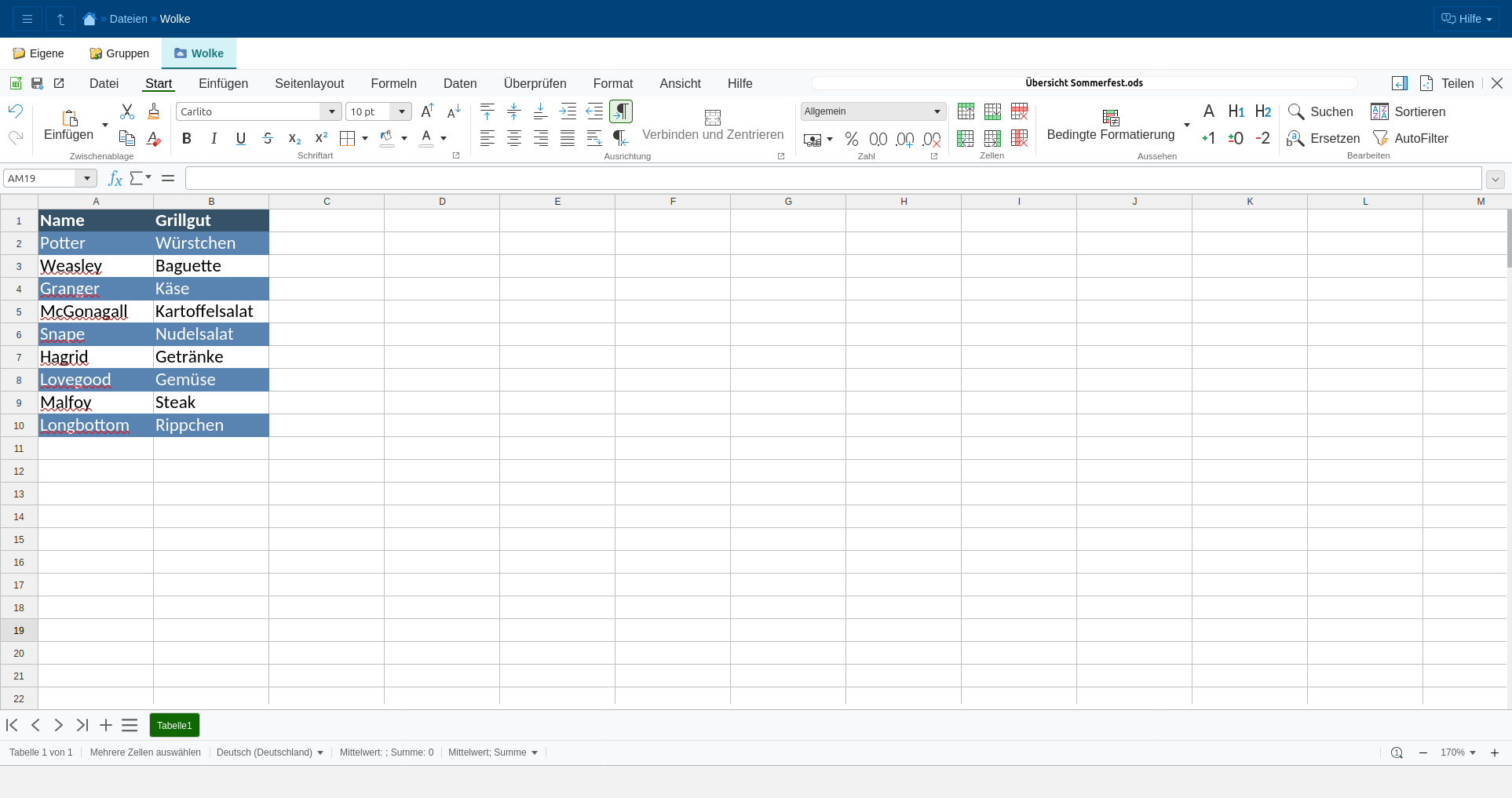The image size is (1512, 798).
Task: Open the Carlito font name dropdown
Action: click(332, 111)
